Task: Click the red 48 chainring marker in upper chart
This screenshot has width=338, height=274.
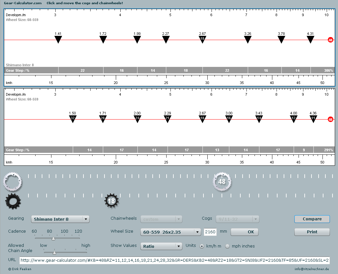Action: point(330,40)
